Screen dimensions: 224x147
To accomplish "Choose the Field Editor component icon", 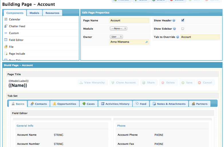I will (6, 40).
